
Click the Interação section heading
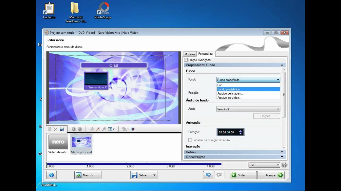click(x=193, y=146)
